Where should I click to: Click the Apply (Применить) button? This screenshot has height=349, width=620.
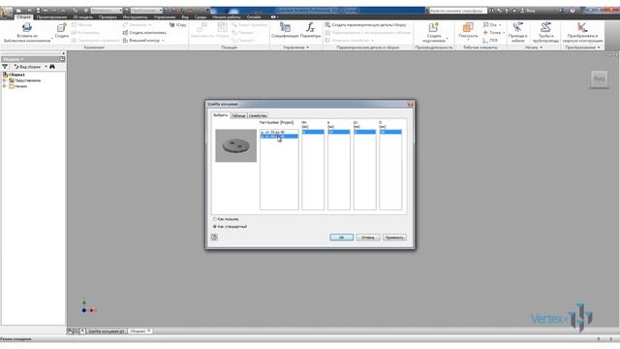tap(394, 237)
